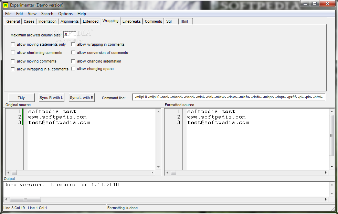Enable allow moving comments
The image size is (338, 214).
coord(13,61)
